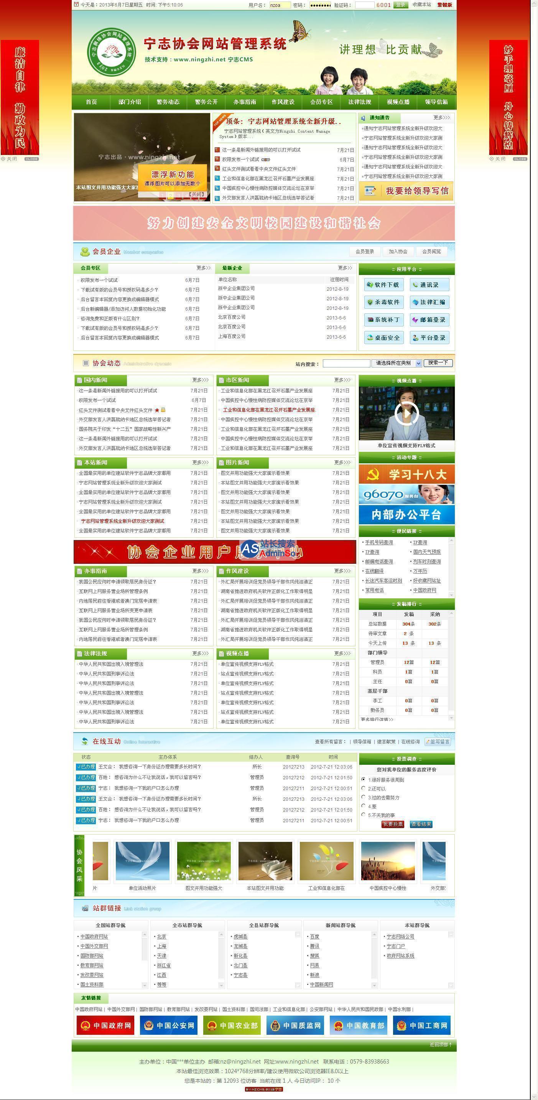Open 会员专区 in the navigation bar
The height and width of the screenshot is (1100, 538).
[321, 102]
